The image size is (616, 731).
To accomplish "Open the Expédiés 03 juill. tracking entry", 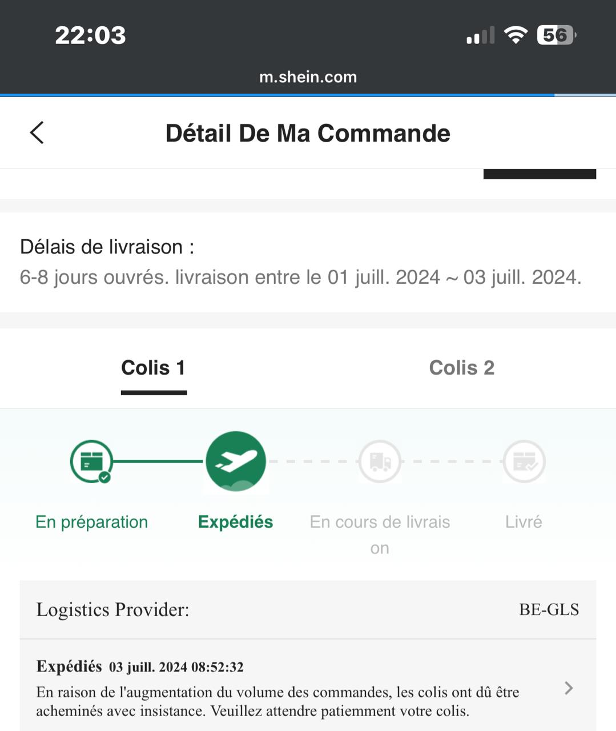I will pyautogui.click(x=308, y=688).
